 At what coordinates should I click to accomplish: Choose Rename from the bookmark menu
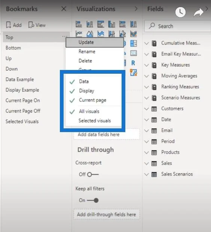87,52
